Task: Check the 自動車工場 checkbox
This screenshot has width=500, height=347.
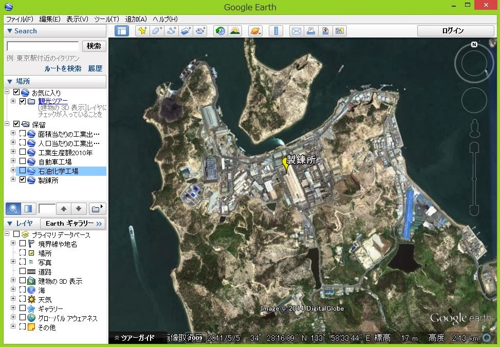Action: coord(23,161)
